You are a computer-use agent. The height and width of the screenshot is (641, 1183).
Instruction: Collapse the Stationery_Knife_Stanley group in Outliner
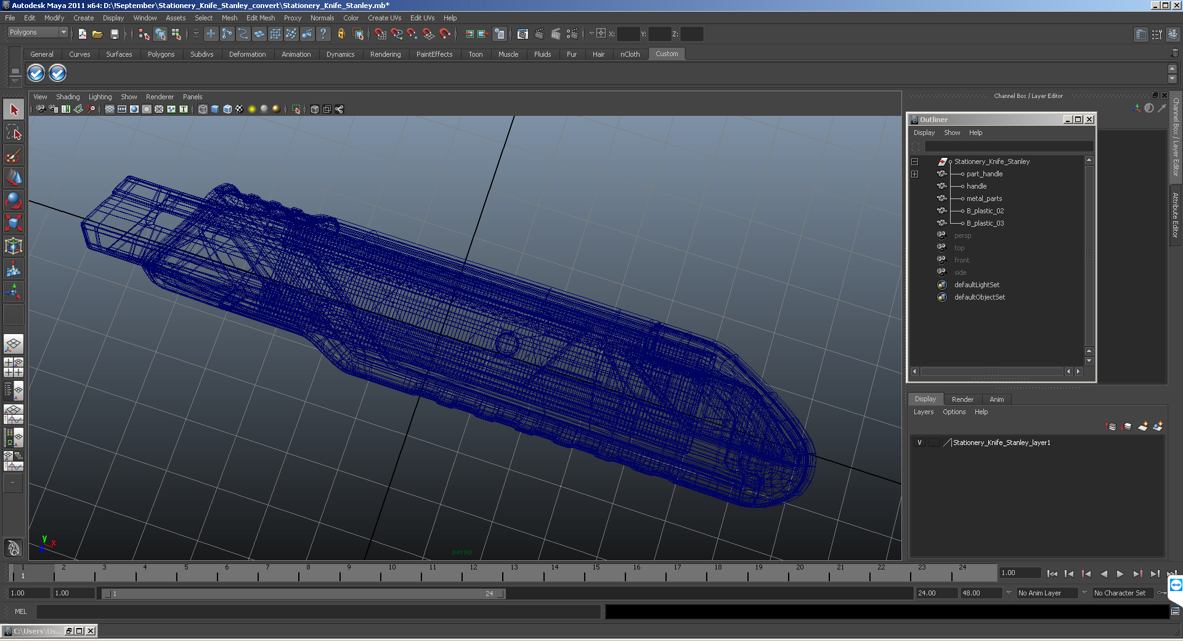(914, 161)
